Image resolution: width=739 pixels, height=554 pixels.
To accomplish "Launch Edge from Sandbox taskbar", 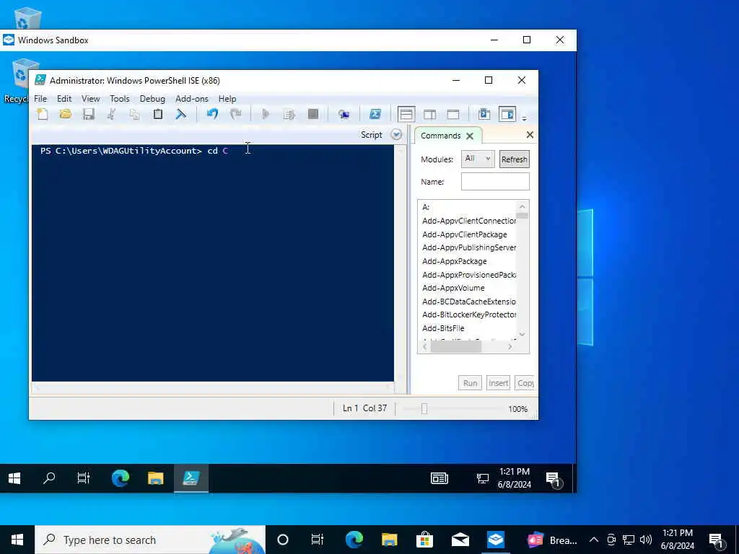I will (x=121, y=478).
